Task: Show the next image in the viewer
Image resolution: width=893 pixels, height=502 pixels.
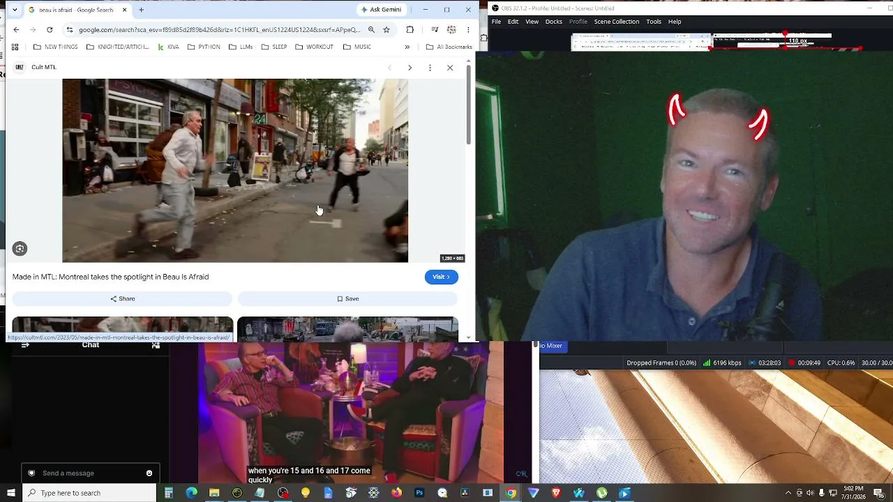Action: coord(410,68)
